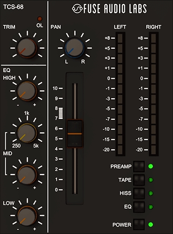Toggle the HISS button

click(x=139, y=193)
